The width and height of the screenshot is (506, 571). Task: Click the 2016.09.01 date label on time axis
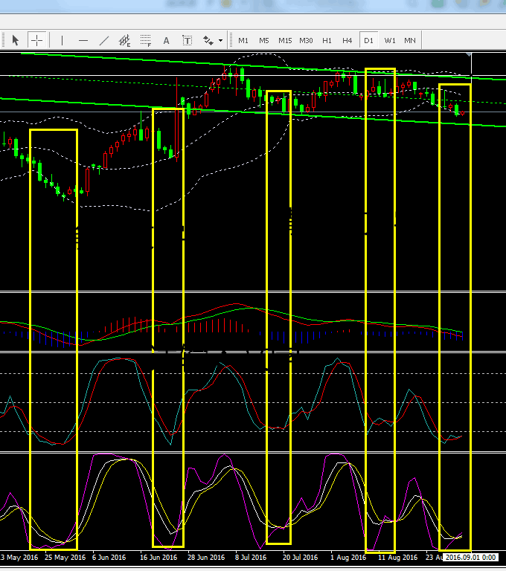tap(470, 557)
